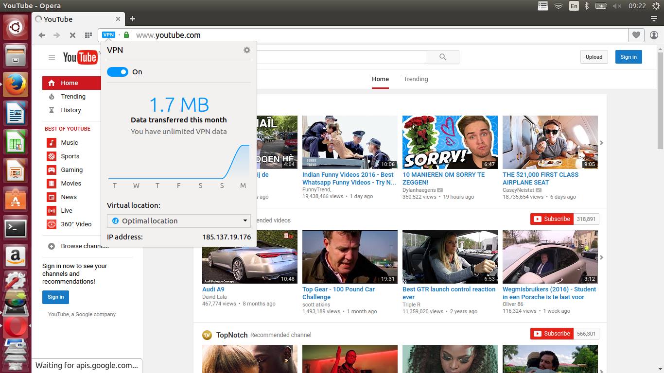Turn off the VPN toggle switch

coord(117,72)
